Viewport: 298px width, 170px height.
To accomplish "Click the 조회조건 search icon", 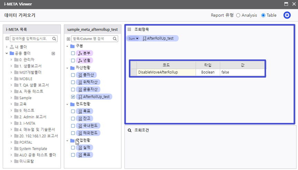I will (129, 131).
